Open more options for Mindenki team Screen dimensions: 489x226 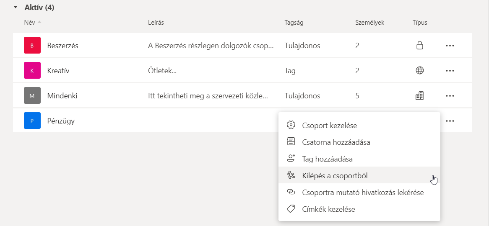[x=450, y=96]
